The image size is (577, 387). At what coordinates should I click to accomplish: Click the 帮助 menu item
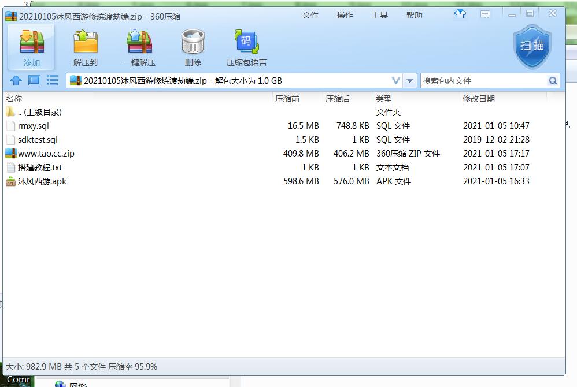pos(415,16)
